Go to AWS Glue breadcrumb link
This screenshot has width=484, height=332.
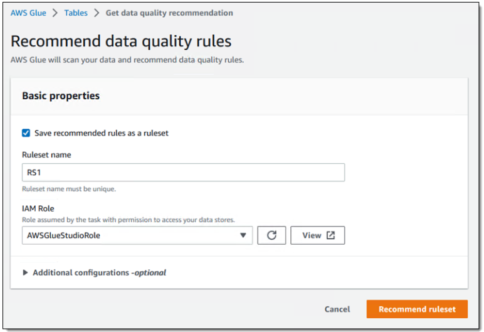[x=28, y=13]
